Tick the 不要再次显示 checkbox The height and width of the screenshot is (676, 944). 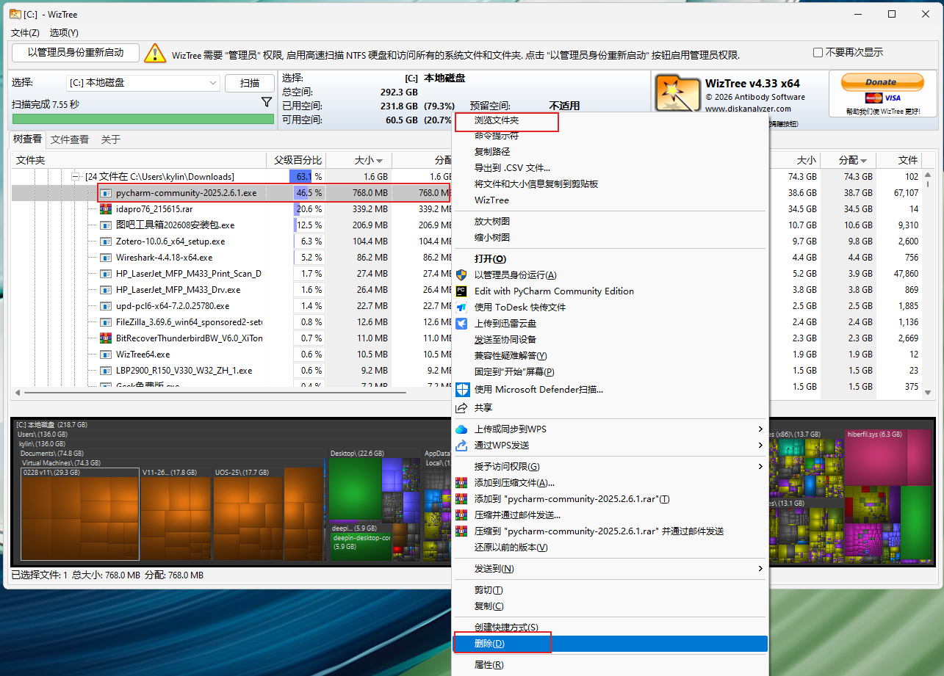click(818, 53)
